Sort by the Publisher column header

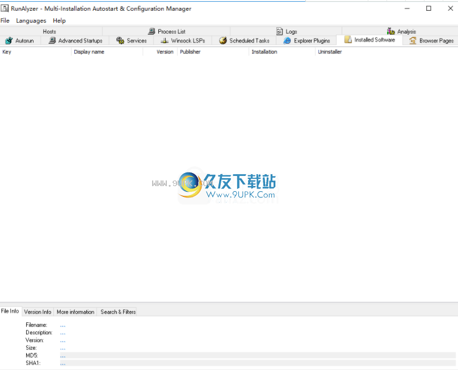213,52
